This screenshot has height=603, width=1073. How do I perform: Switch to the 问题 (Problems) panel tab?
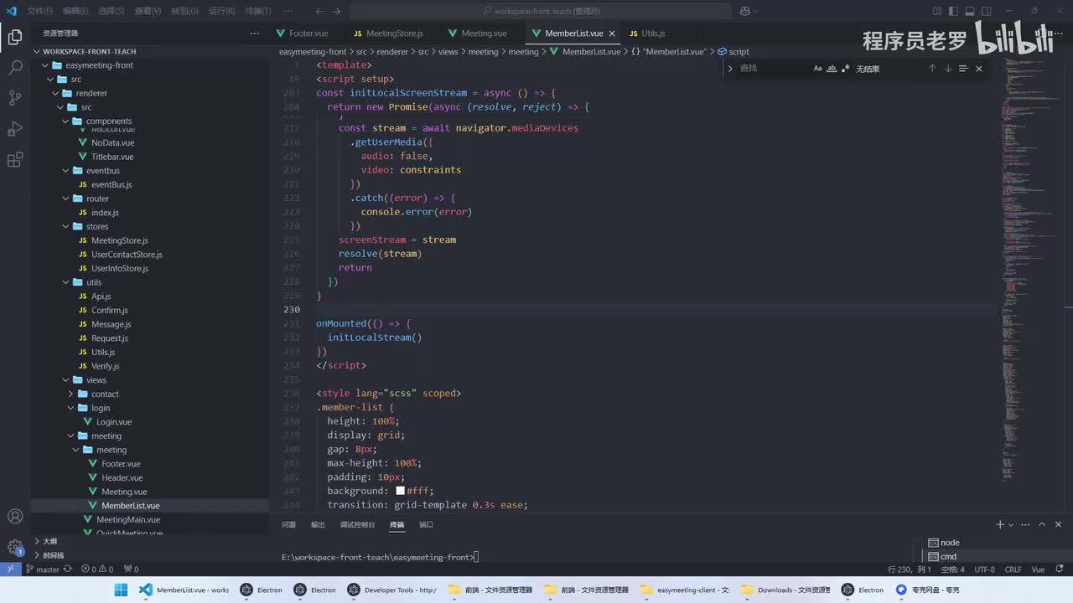[288, 524]
